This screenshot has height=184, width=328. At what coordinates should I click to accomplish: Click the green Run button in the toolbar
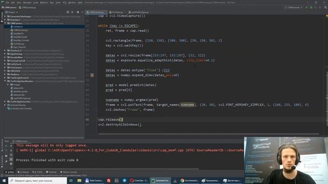point(306,7)
